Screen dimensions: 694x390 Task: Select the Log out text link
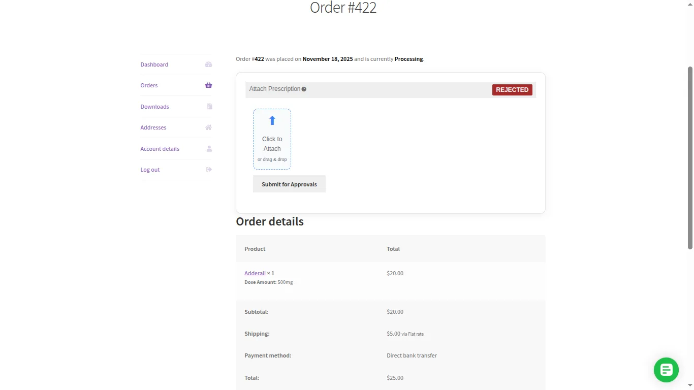point(150,170)
